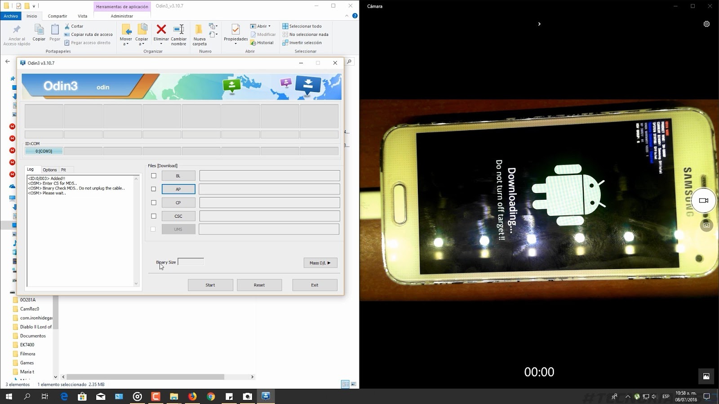Viewport: 719px width, 404px height.
Task: Show hidden tray icons chevron
Action: [628, 396]
